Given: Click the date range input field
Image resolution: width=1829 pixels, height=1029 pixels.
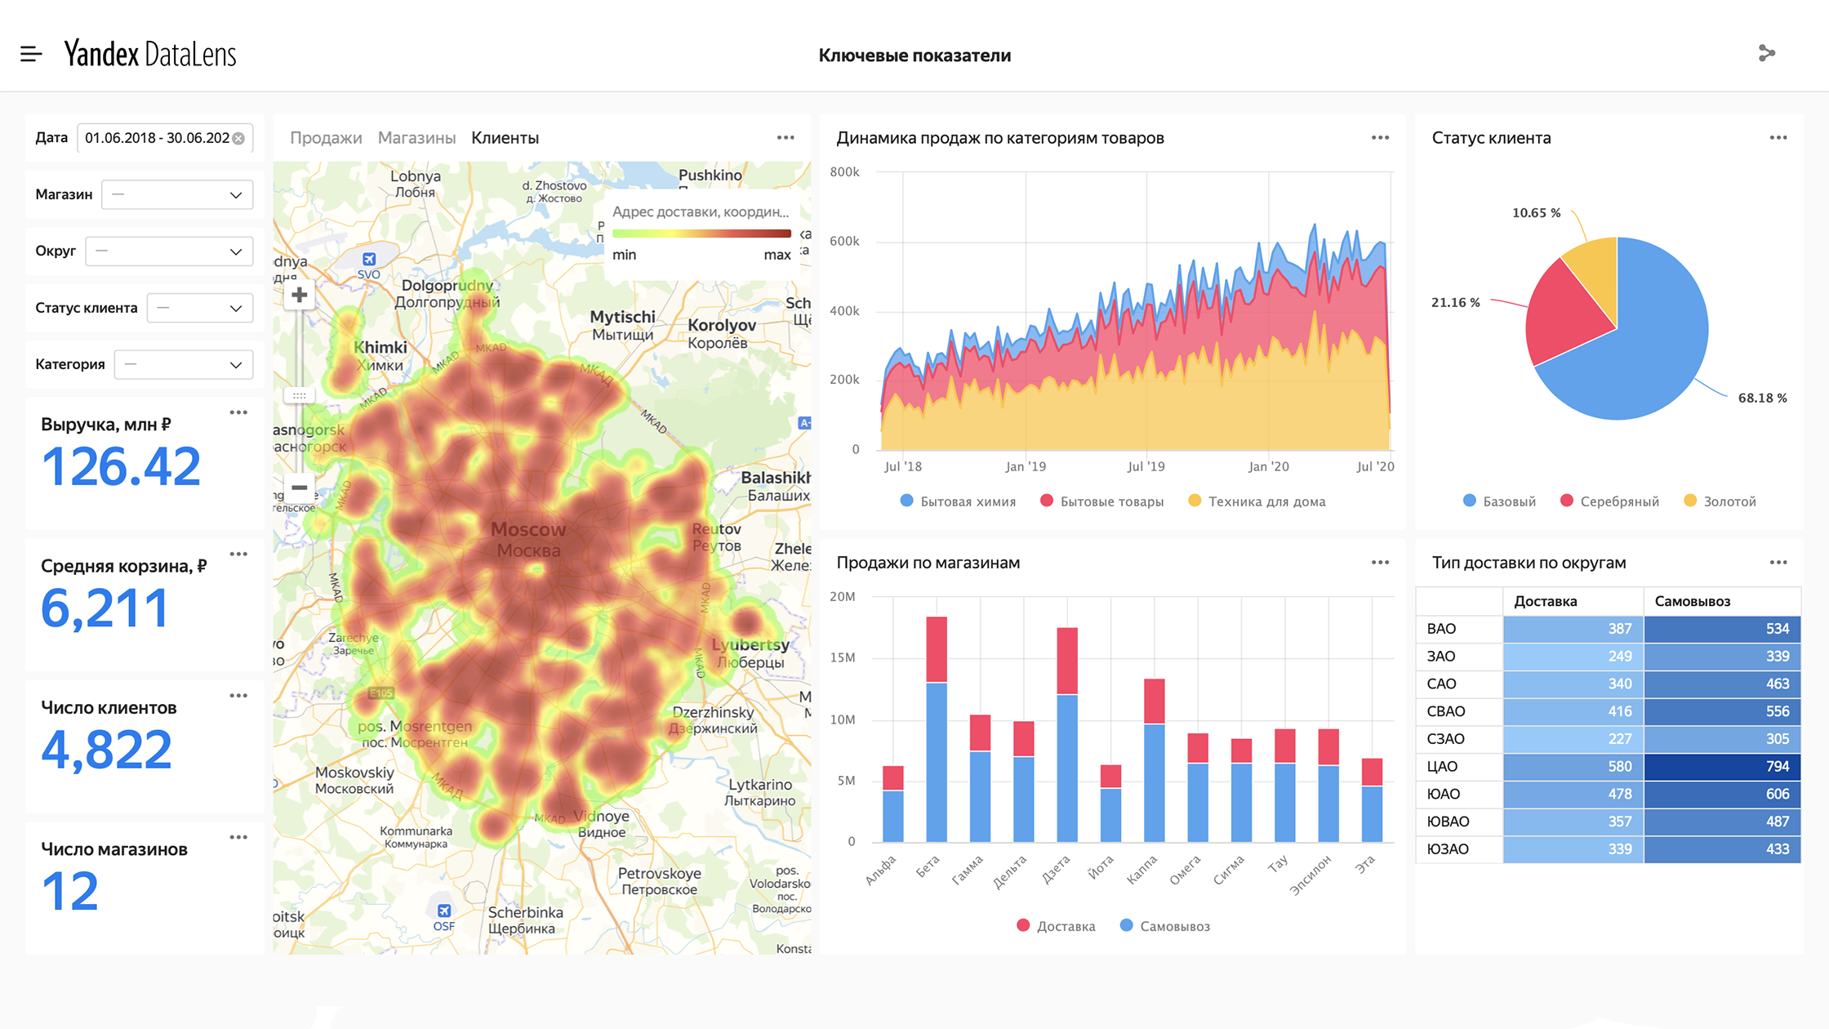Looking at the screenshot, I should 165,138.
